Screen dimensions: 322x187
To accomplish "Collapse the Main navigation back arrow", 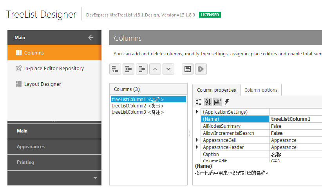I will point(90,38).
